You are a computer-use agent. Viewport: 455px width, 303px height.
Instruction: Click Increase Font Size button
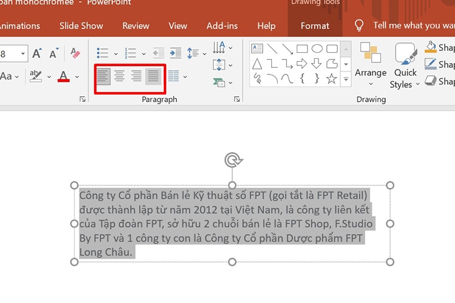(37, 53)
